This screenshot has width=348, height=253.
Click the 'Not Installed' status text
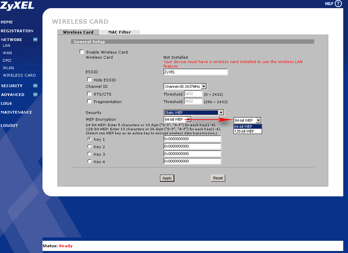point(176,57)
